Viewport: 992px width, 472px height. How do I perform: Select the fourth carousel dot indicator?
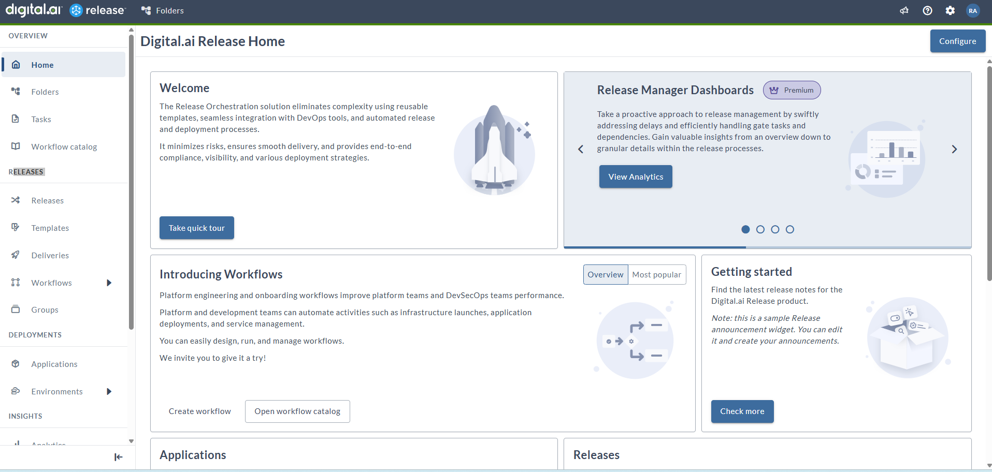[x=789, y=229]
